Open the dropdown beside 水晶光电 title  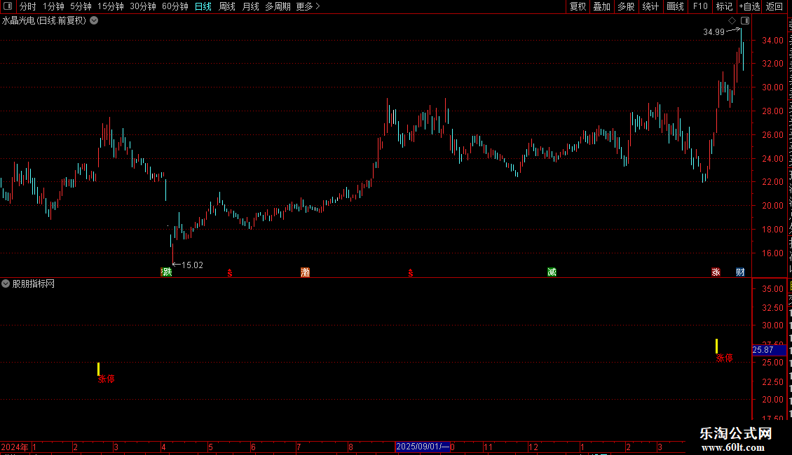point(94,21)
